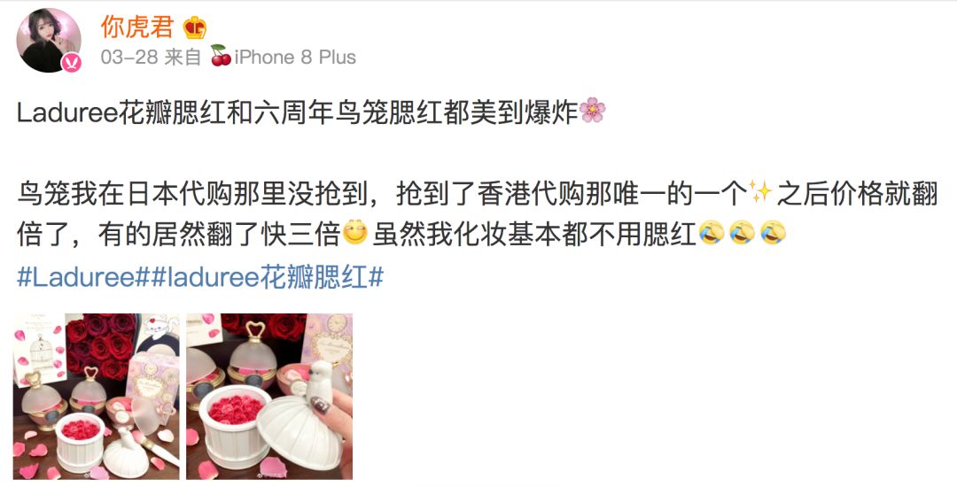Click the username 你虎君

137,27
